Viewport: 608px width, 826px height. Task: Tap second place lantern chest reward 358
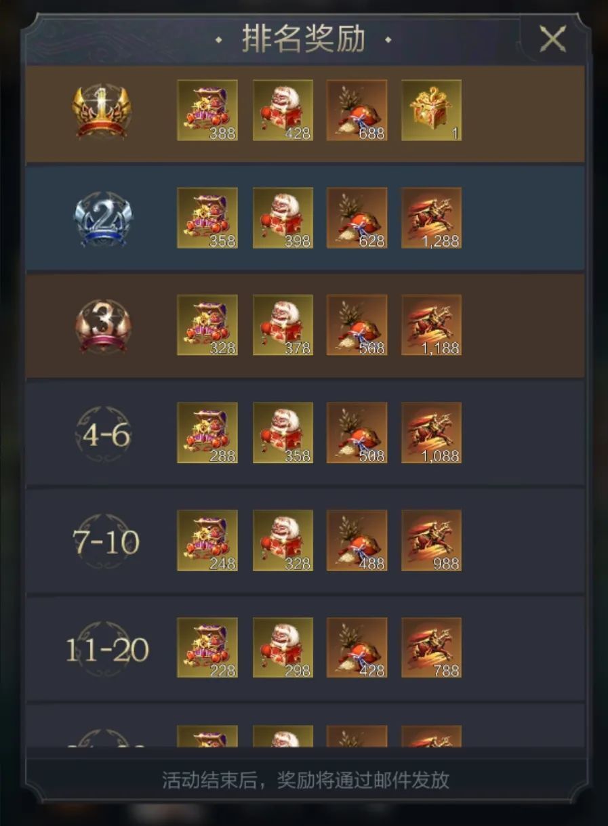point(207,218)
